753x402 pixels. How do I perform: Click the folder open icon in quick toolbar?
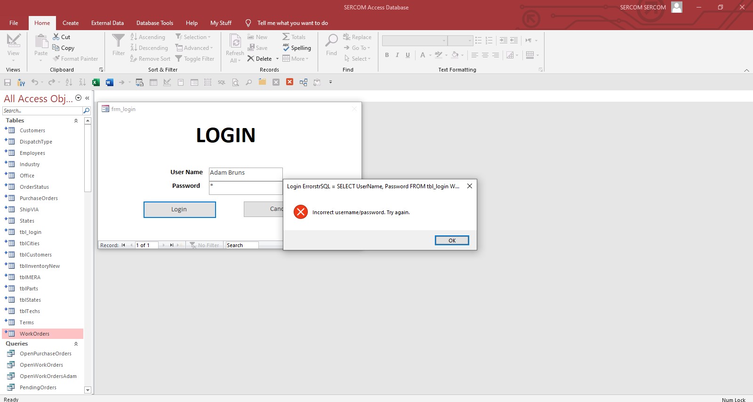click(x=262, y=82)
